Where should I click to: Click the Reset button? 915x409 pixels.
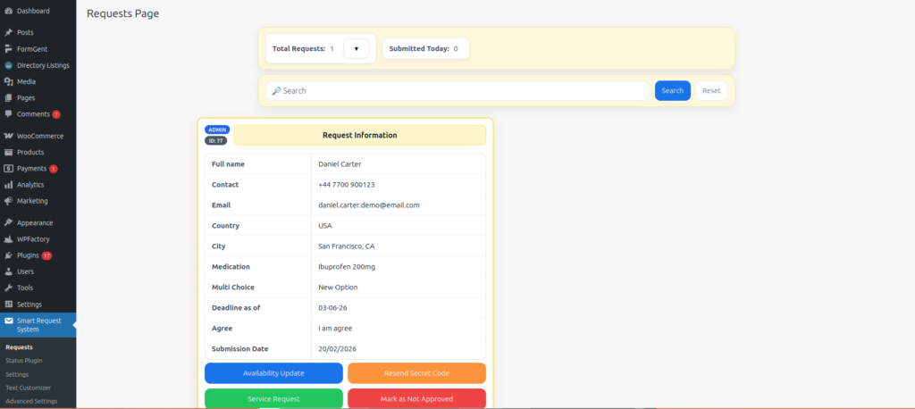711,91
